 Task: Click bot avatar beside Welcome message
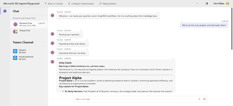pyautogui.click(x=52, y=15)
